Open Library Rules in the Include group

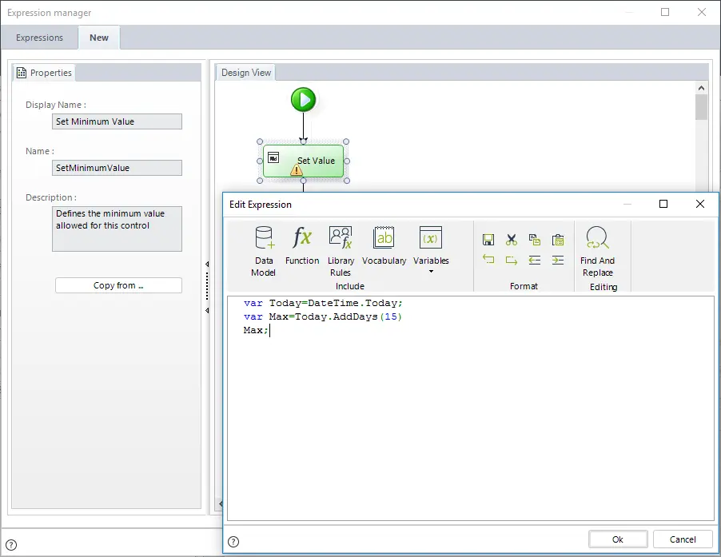pyautogui.click(x=341, y=251)
